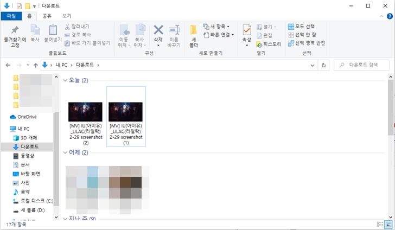Click 선택 영역 반전 (Invert selection)
395x230 pixels.
(307, 43)
